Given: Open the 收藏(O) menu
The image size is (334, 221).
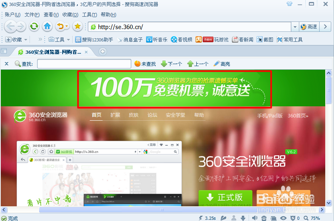Looking at the screenshot, I should [70, 15].
